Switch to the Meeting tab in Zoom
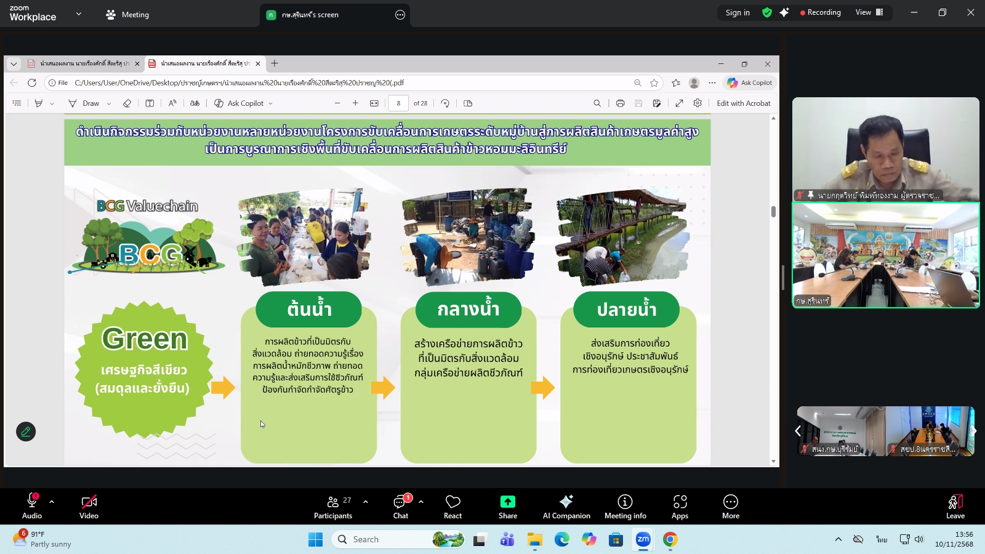 [127, 14]
